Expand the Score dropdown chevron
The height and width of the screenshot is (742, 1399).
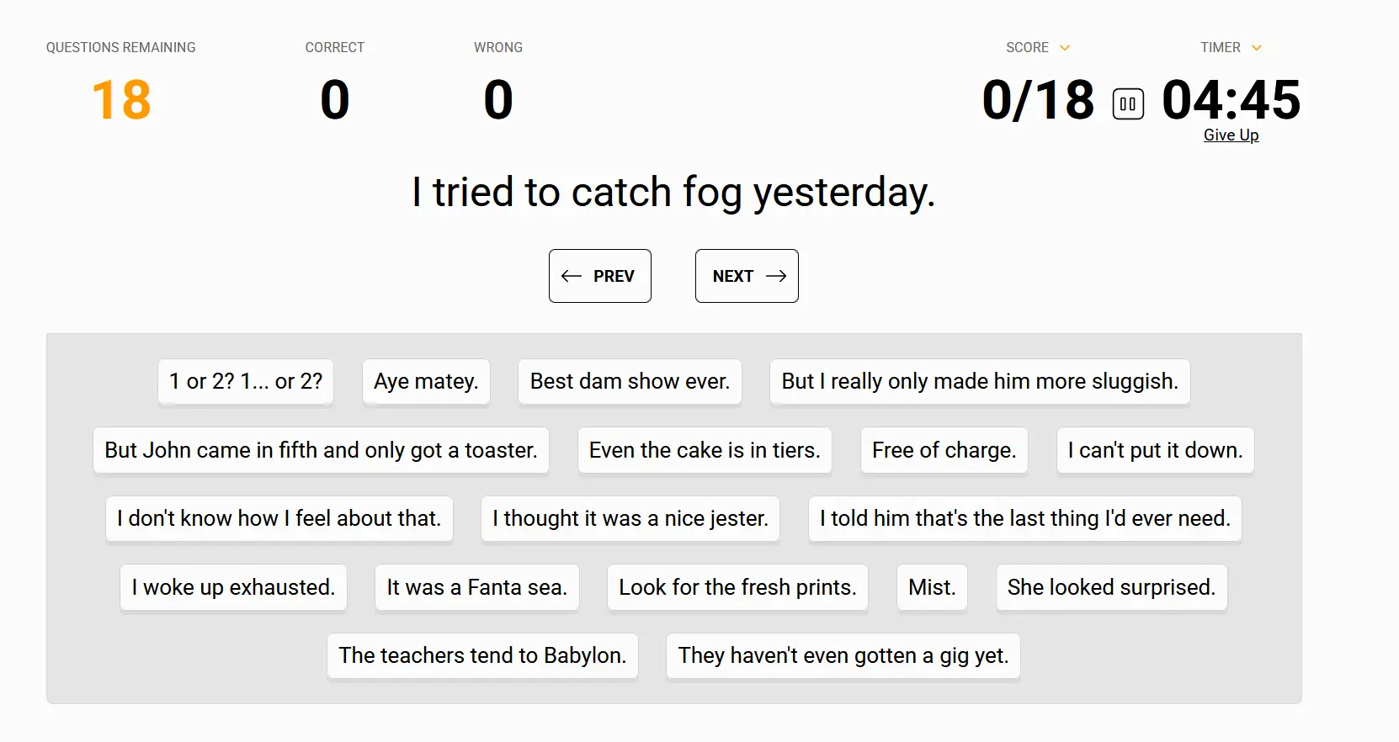click(x=1065, y=48)
